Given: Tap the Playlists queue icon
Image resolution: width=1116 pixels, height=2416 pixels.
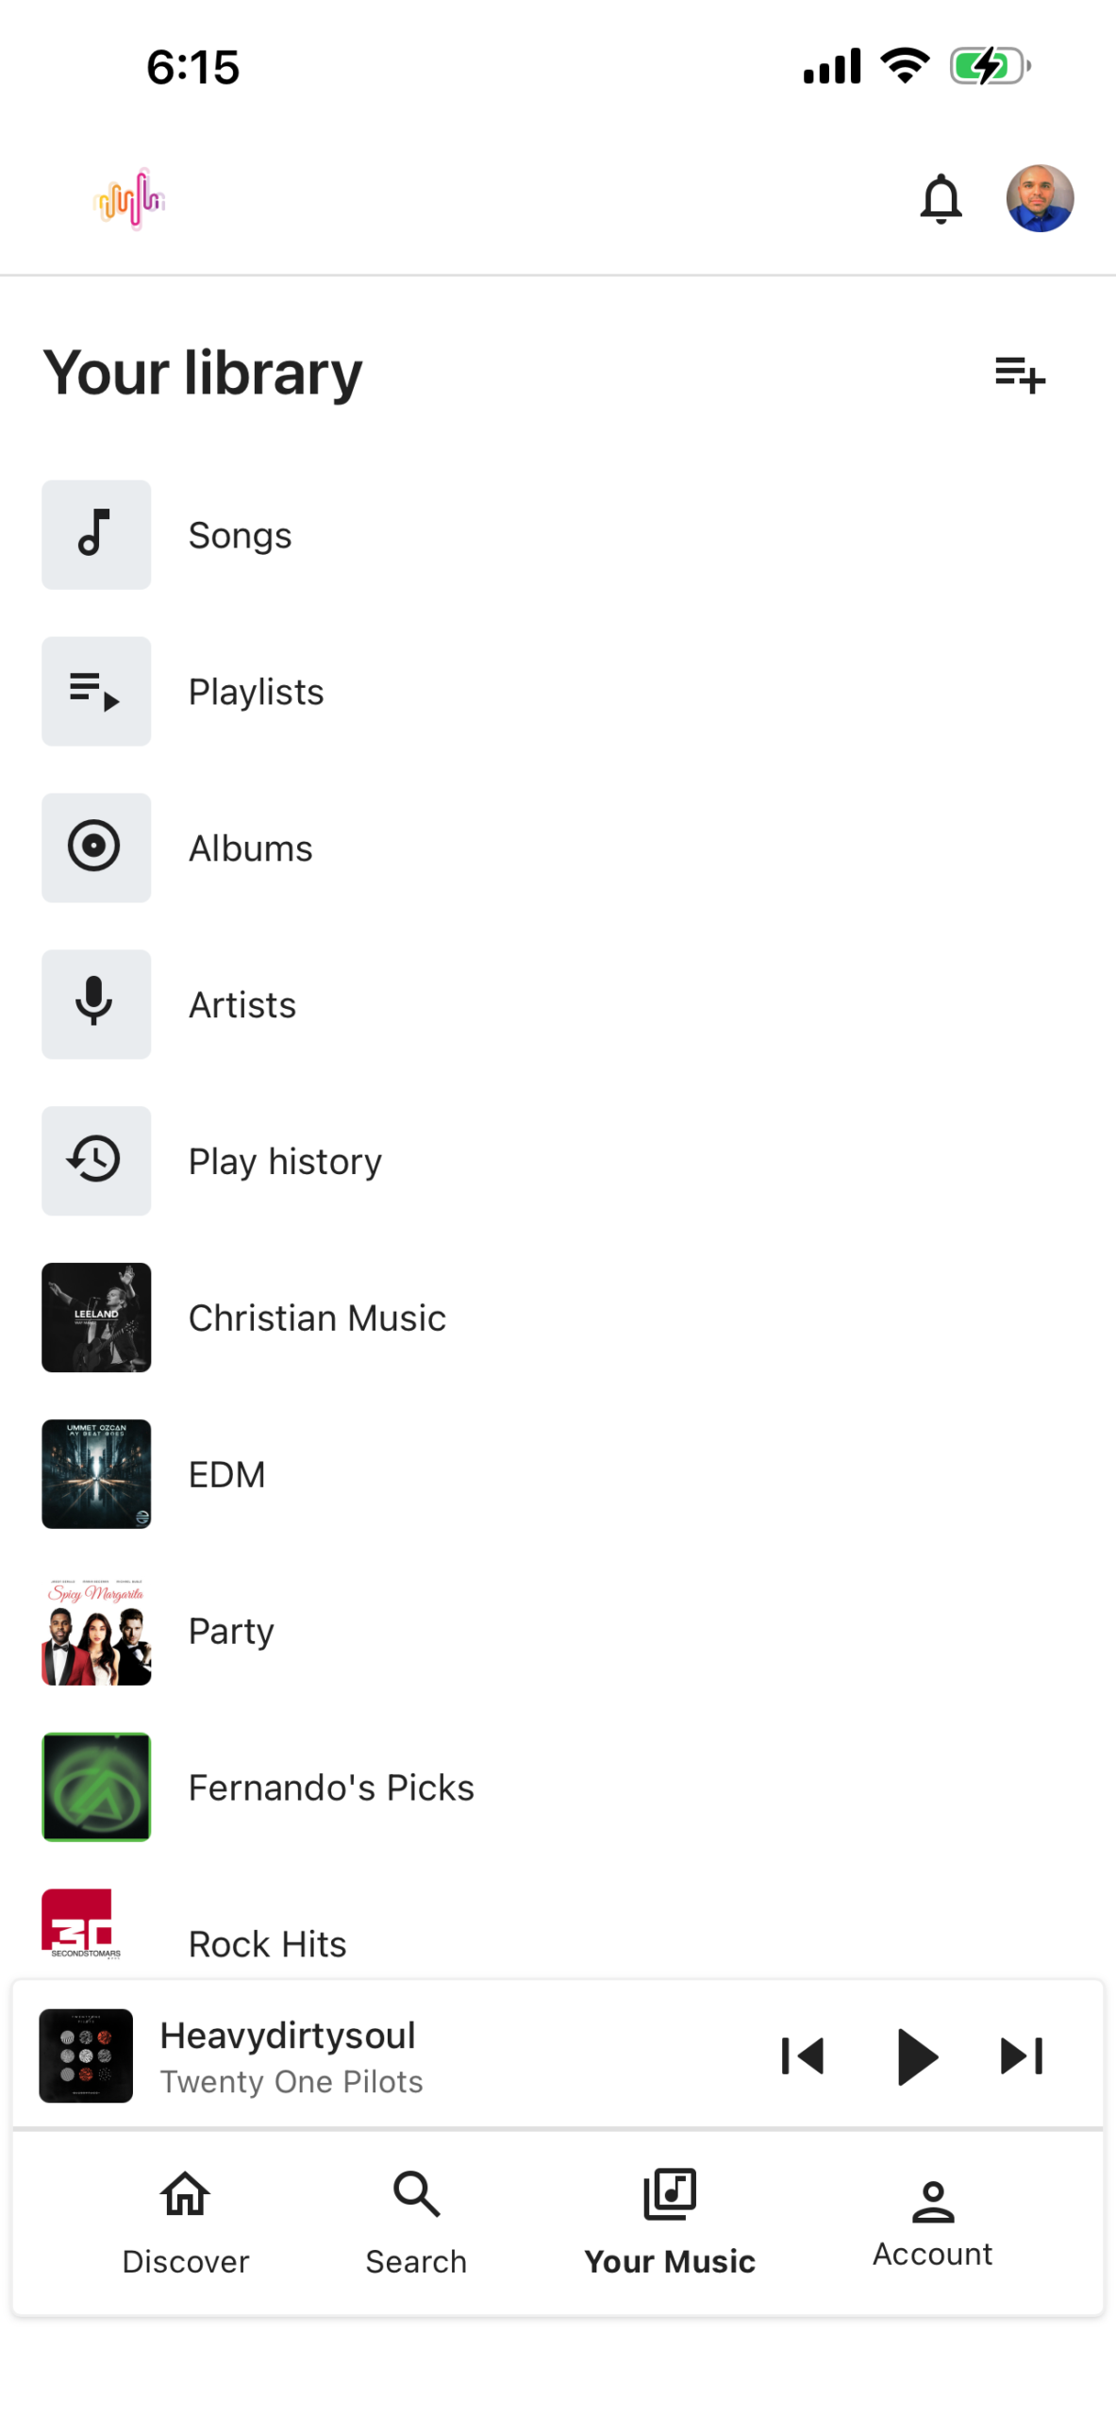Looking at the screenshot, I should [x=96, y=692].
